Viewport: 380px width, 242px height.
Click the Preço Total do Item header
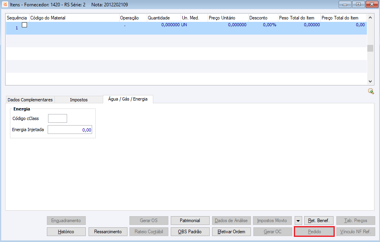coord(343,18)
